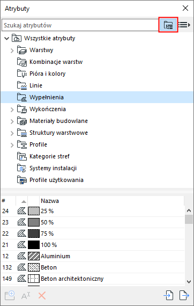Click the Warstwy layers folder icon
194x306 pixels.
tap(22, 50)
